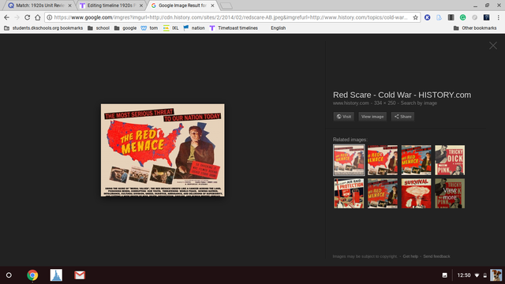Open the nation bookmark
The height and width of the screenshot is (284, 505).
[194, 28]
